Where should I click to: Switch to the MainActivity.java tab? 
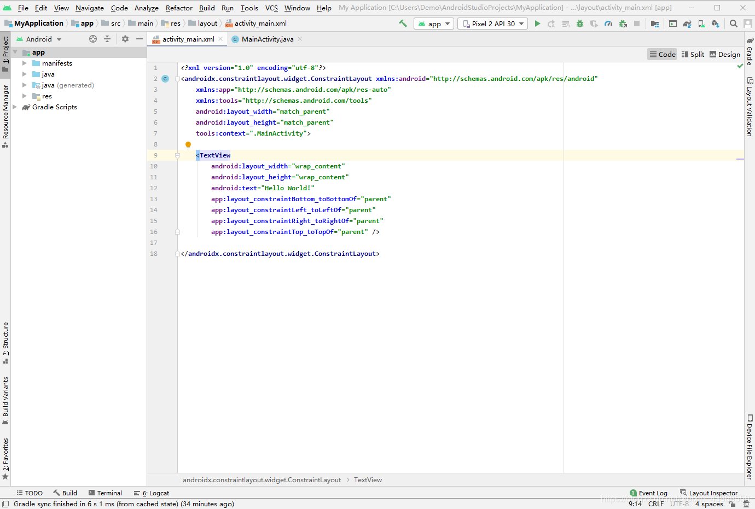click(x=268, y=39)
